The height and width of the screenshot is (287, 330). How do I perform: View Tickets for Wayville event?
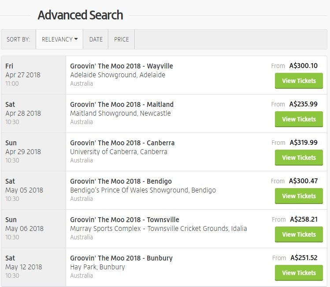coord(299,81)
